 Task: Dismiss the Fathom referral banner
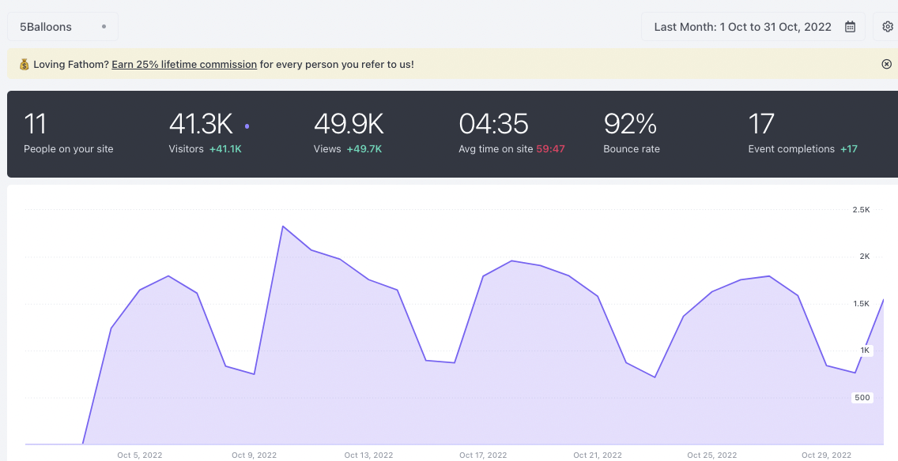[886, 64]
